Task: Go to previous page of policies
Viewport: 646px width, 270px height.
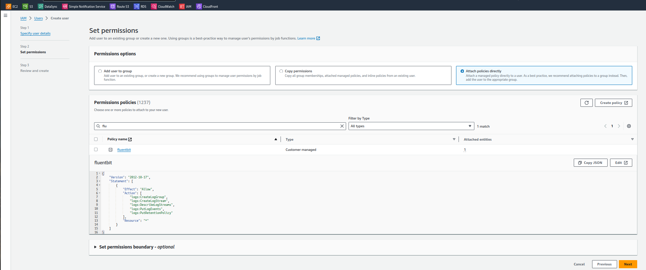Action: point(605,126)
